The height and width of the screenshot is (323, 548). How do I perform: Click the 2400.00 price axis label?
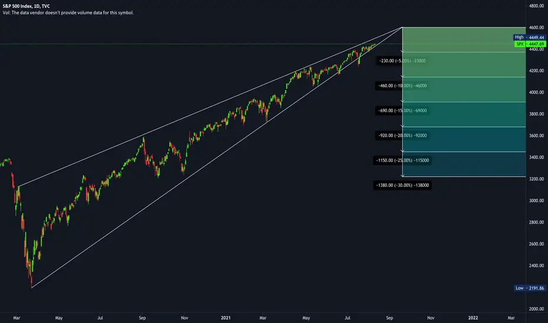(x=536, y=265)
